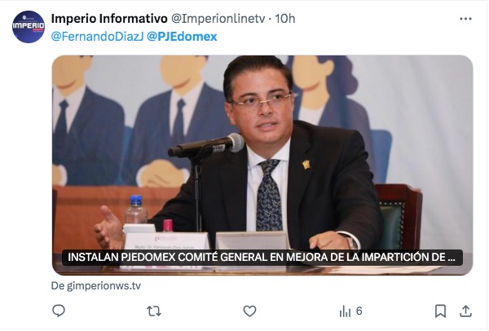Open the @FernandoDiazJ mention

(x=97, y=37)
